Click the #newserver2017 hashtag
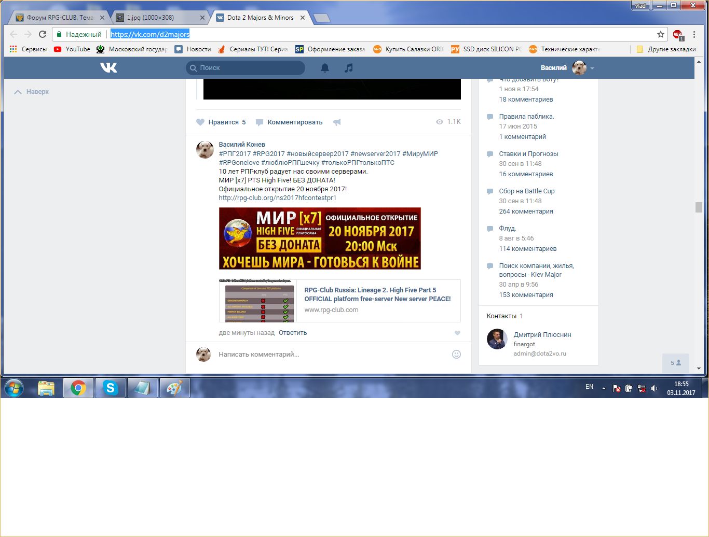 click(x=375, y=154)
